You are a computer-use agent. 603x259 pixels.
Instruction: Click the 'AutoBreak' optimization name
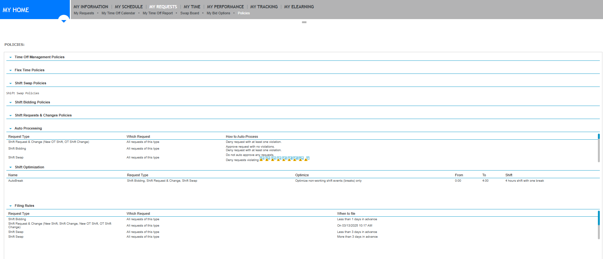(16, 181)
